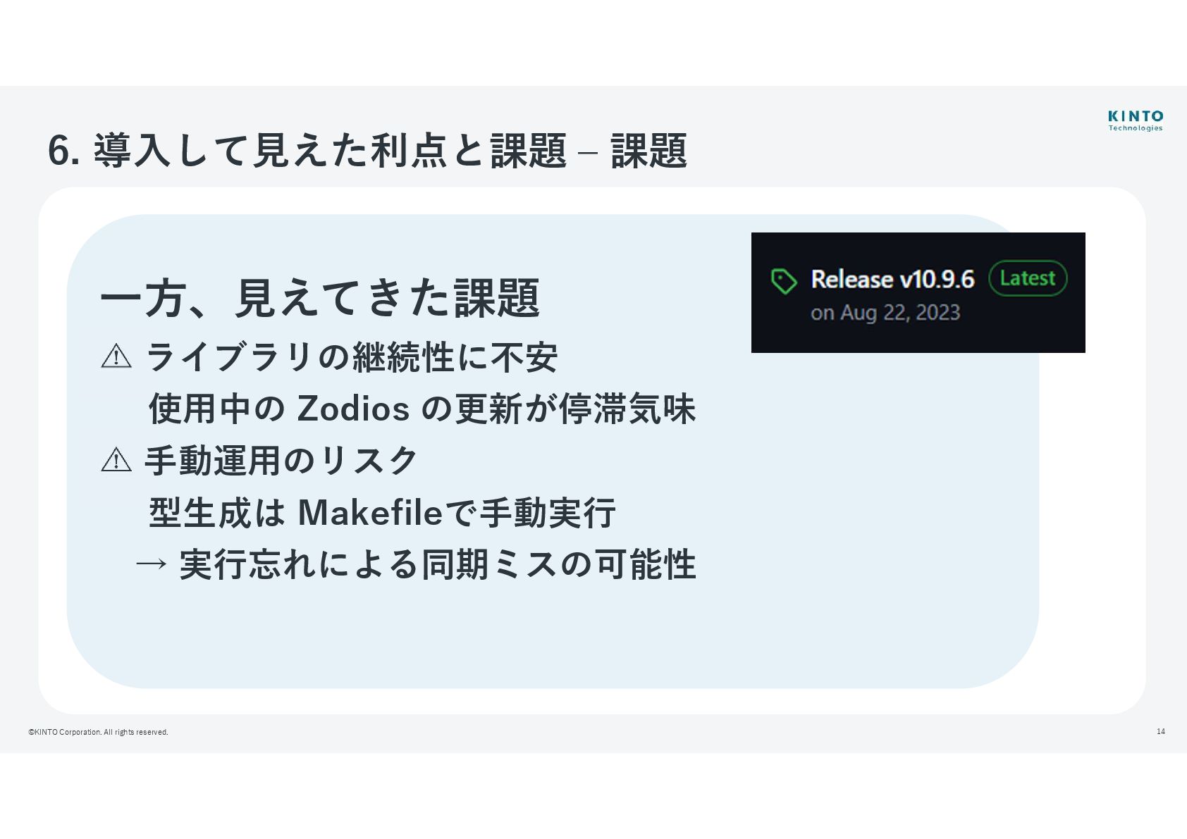Click the arrow before 実行忘れによる同期ミス
The width and height of the screenshot is (1187, 839).
[x=152, y=564]
